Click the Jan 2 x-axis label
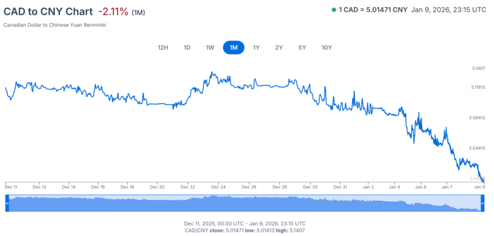 [x=368, y=187]
